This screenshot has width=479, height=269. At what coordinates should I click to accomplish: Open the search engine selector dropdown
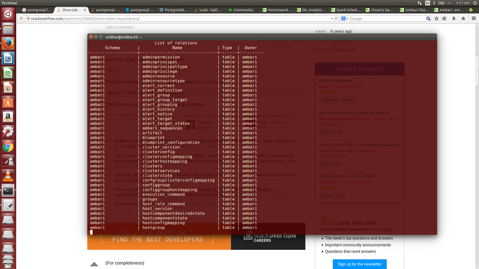point(345,19)
